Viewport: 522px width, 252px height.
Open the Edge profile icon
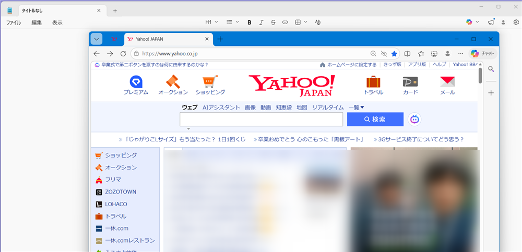tap(447, 54)
